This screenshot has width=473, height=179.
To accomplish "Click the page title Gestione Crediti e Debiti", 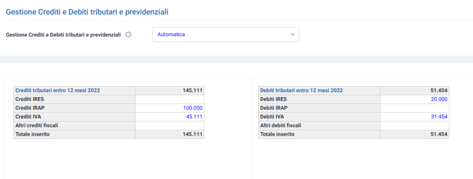I will pos(87,12).
